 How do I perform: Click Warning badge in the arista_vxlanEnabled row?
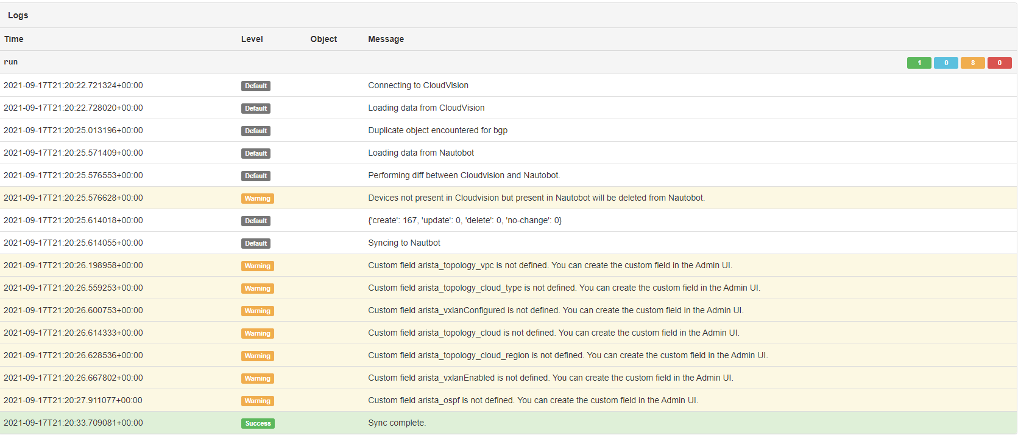[x=258, y=378]
